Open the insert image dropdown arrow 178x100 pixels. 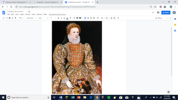[x=82, y=18]
